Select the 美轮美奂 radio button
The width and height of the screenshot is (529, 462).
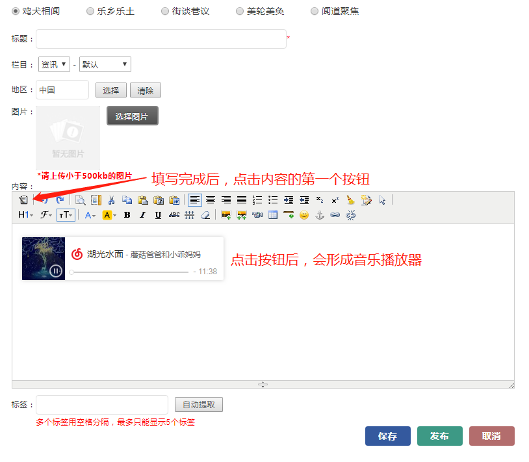[x=240, y=11]
